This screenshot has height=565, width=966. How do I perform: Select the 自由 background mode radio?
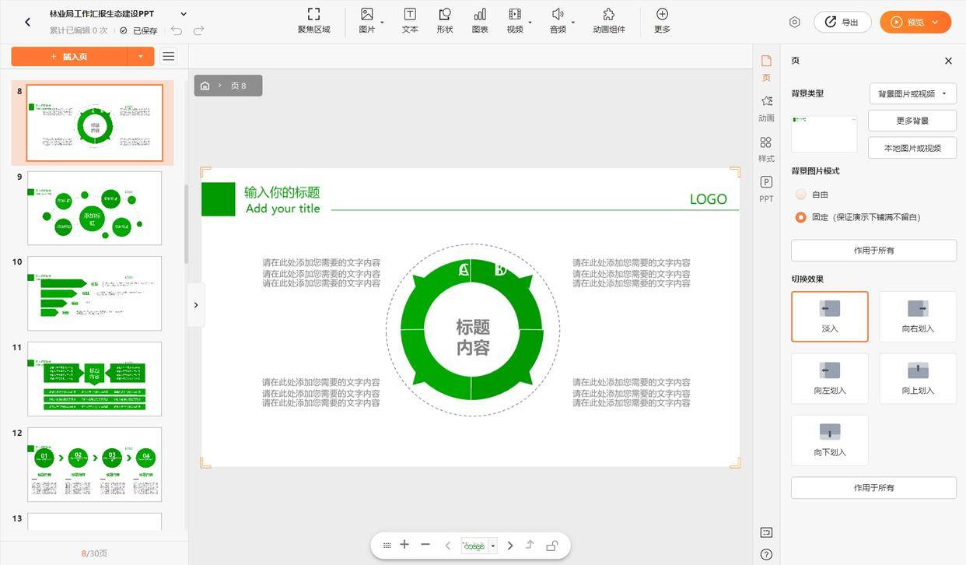tap(800, 195)
